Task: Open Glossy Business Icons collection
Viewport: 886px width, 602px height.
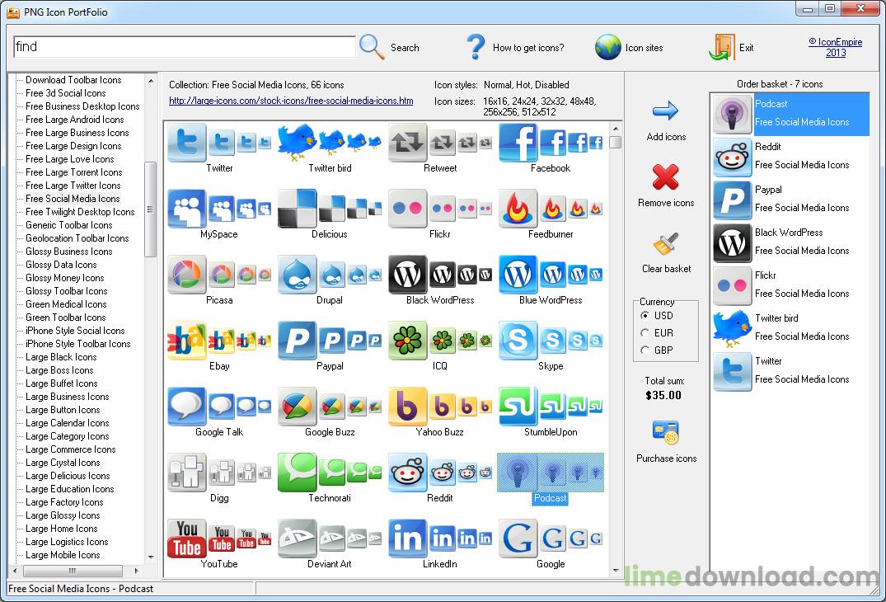Action: pos(68,252)
